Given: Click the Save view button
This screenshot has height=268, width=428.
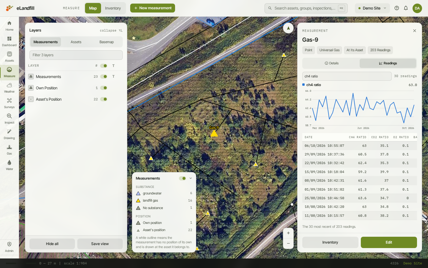Looking at the screenshot, I should tap(100, 244).
